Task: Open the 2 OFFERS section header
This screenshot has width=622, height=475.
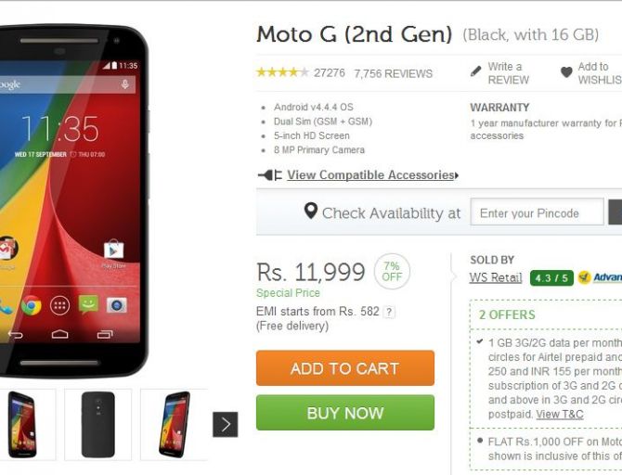Action: click(507, 315)
